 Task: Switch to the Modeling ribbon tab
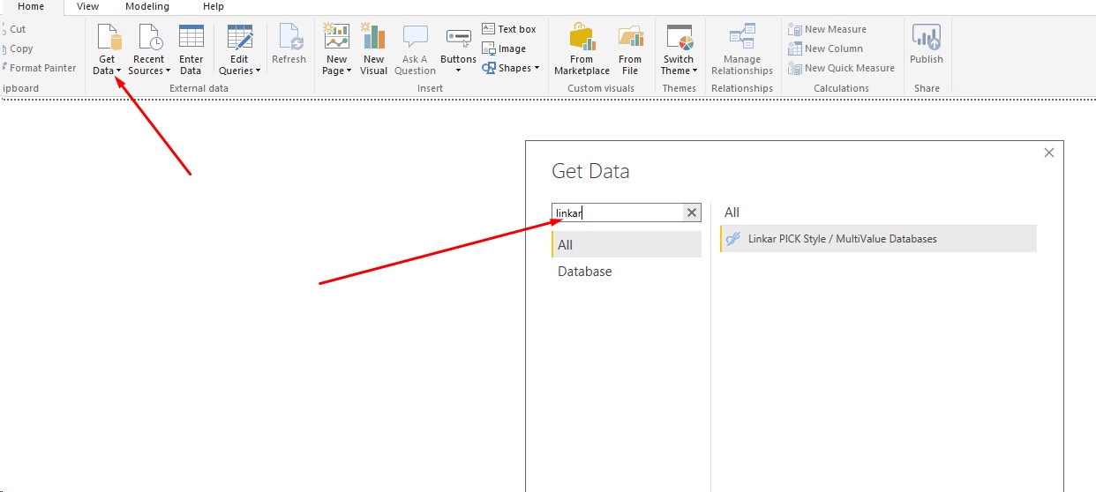147,7
